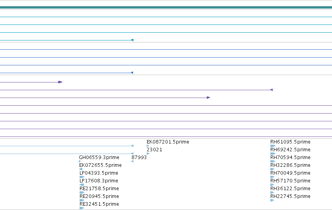Click the arrow glyph under LP04393.5prime
This screenshot has width=332, height=210.
pos(82,177)
